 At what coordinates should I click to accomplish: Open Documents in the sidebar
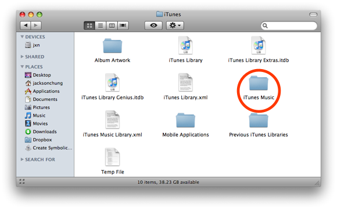(x=41, y=99)
